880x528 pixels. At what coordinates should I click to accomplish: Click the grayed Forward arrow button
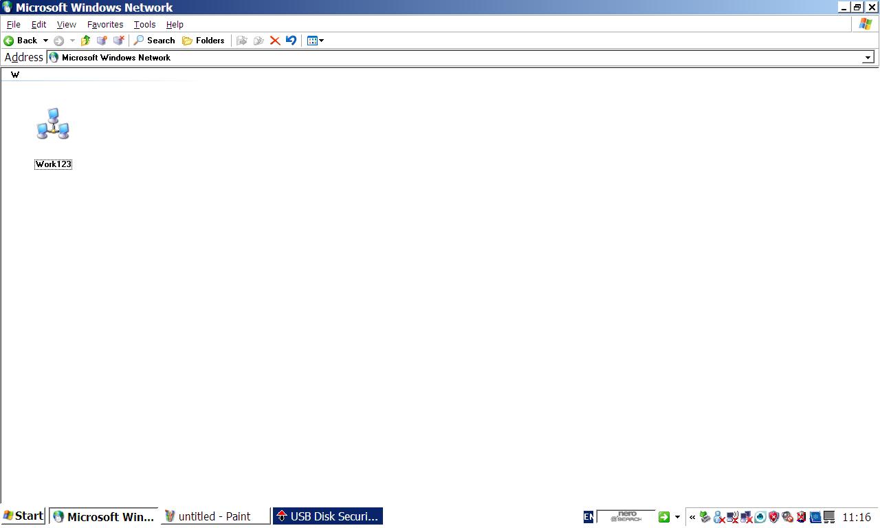[x=59, y=41]
